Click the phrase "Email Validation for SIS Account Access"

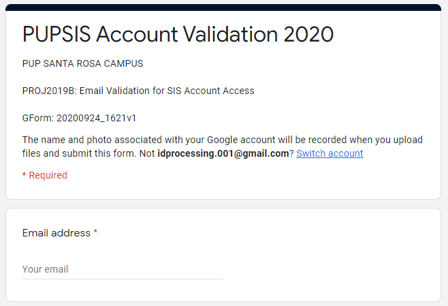164,91
